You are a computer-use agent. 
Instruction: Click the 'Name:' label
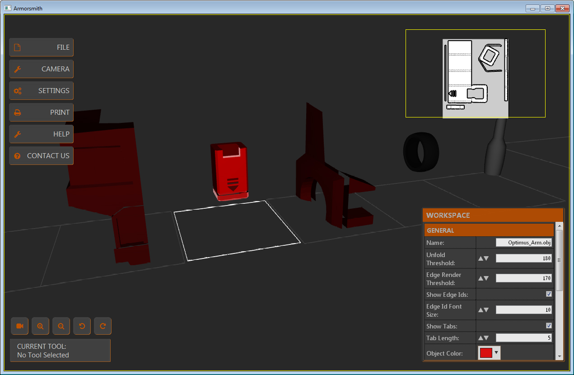point(435,243)
